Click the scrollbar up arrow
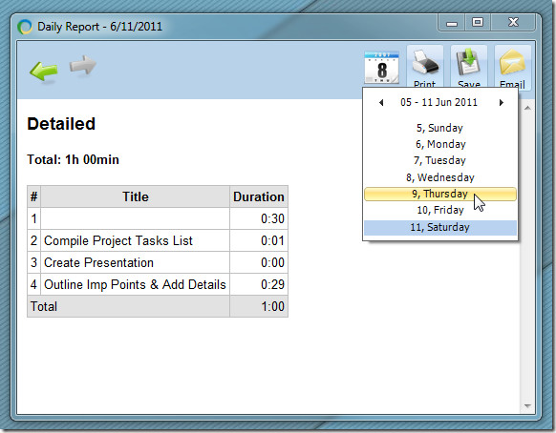 (x=527, y=108)
